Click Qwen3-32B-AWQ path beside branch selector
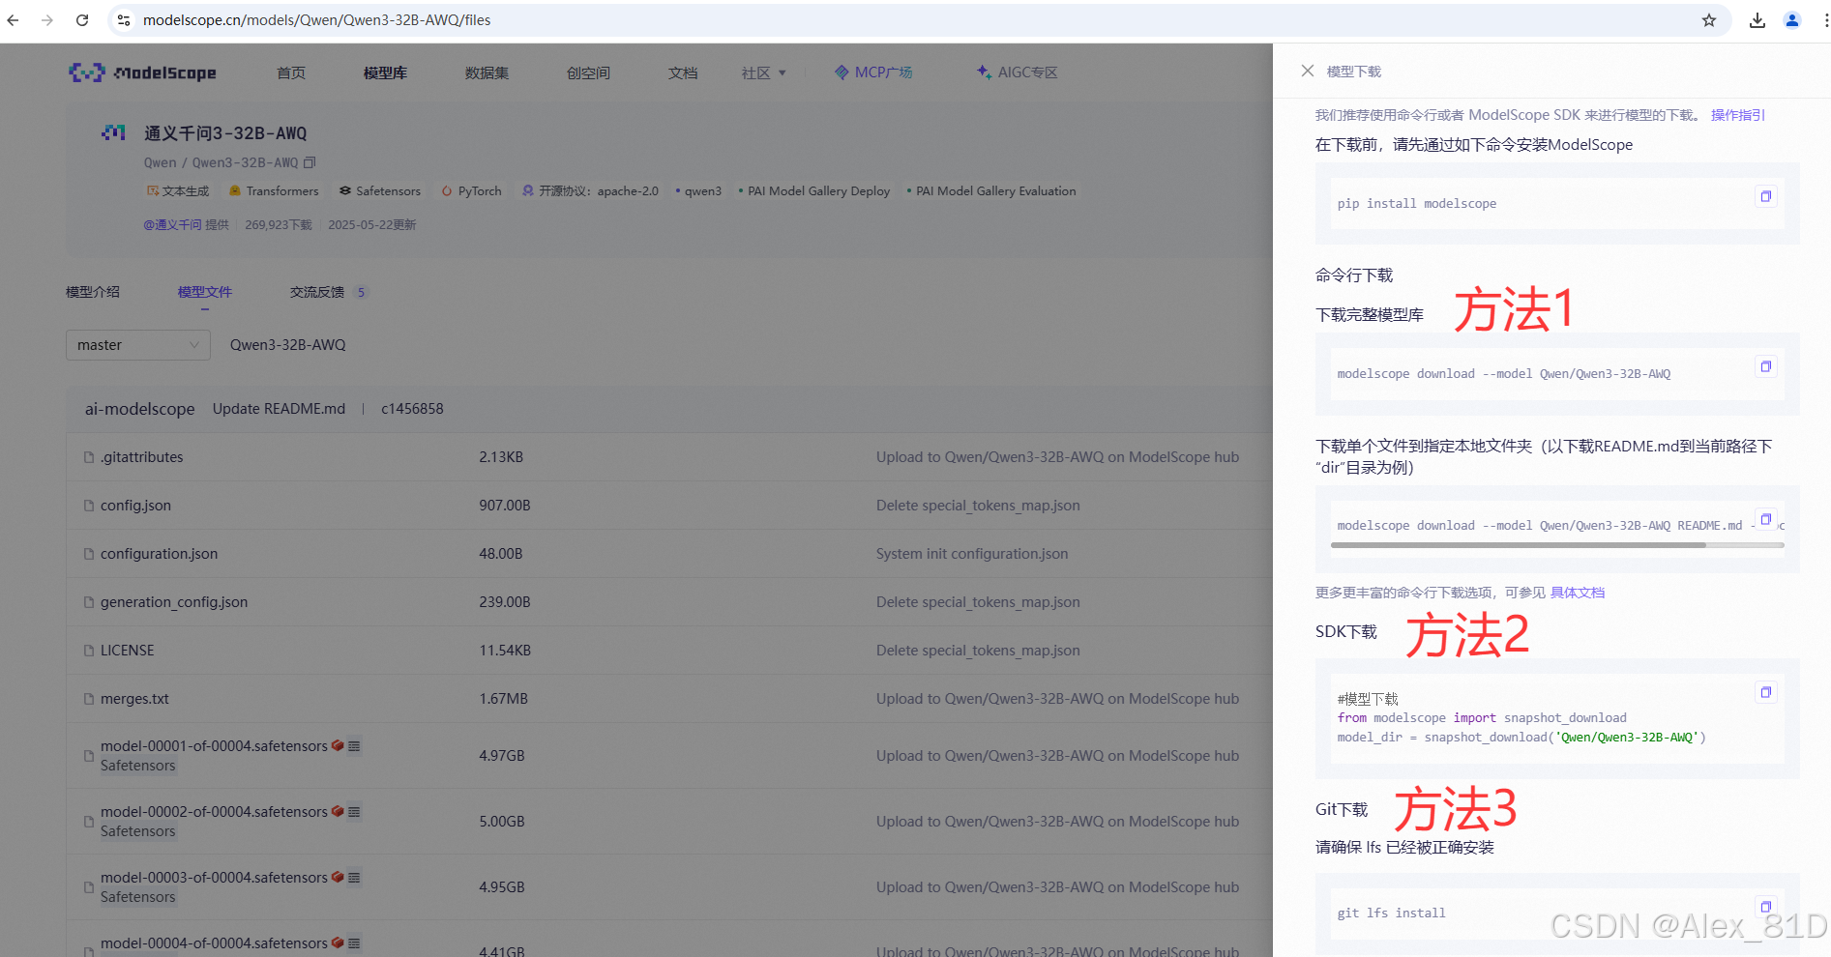1831x957 pixels. (287, 345)
